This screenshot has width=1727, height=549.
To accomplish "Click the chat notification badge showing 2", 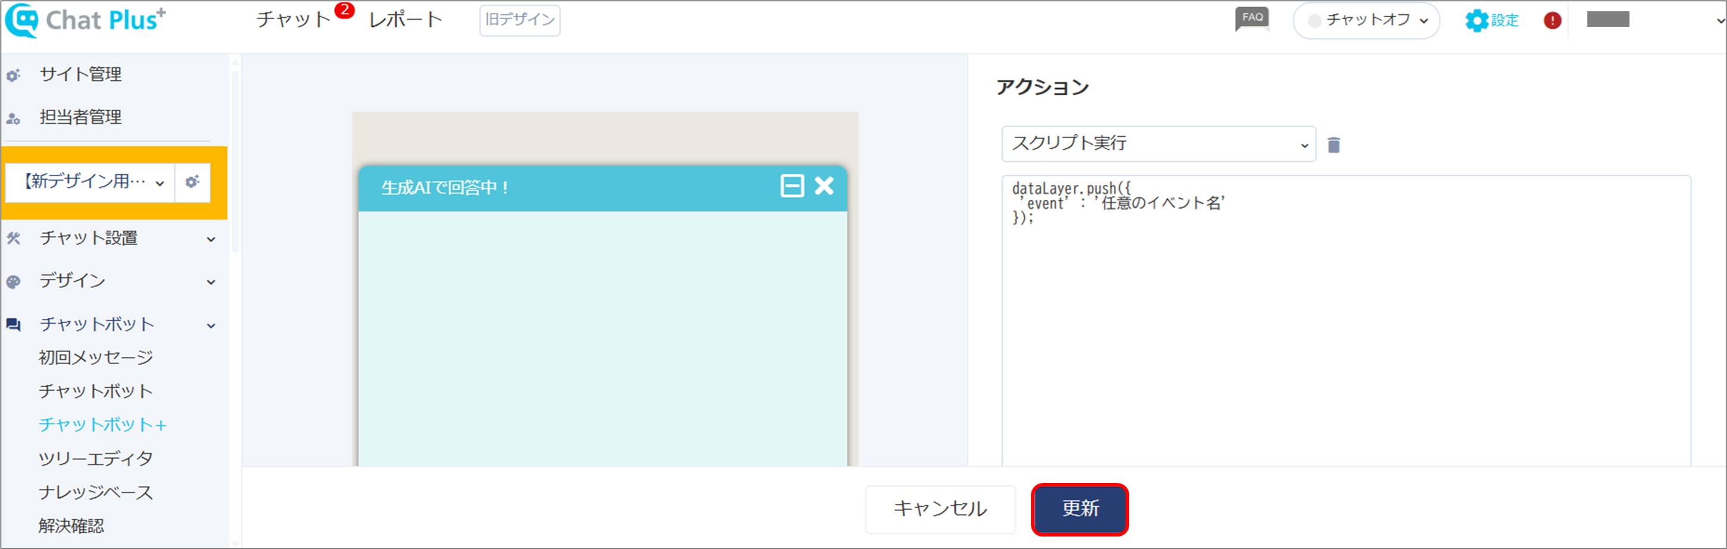I will pyautogui.click(x=345, y=10).
